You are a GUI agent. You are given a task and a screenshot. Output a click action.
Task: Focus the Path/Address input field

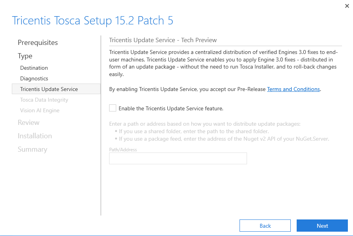point(178,158)
